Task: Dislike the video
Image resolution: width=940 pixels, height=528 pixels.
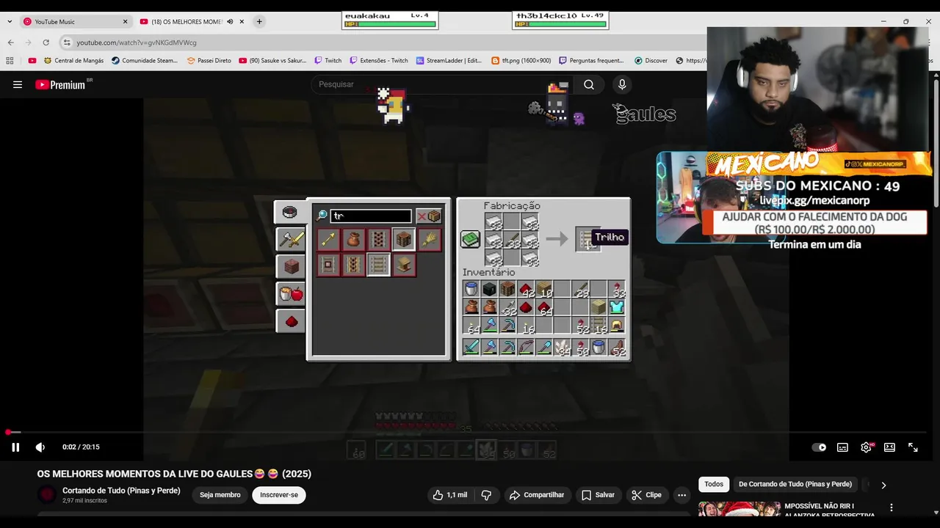Action: click(486, 495)
